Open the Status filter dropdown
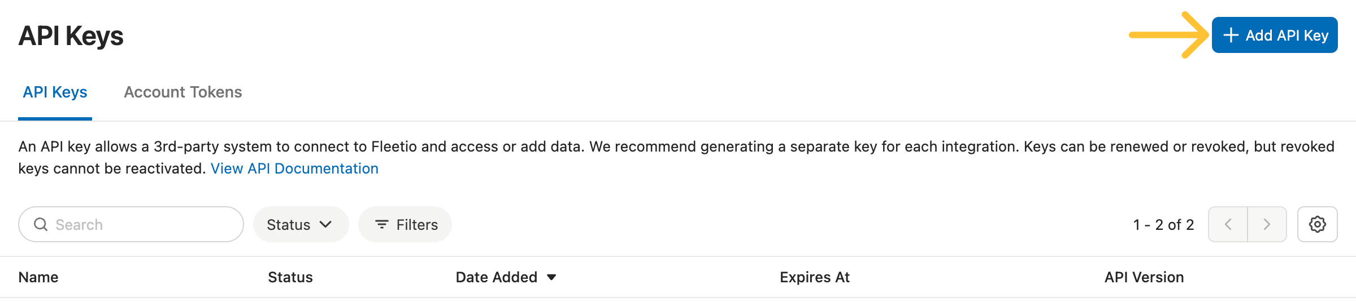Image resolution: width=1356 pixels, height=302 pixels. [289, 225]
